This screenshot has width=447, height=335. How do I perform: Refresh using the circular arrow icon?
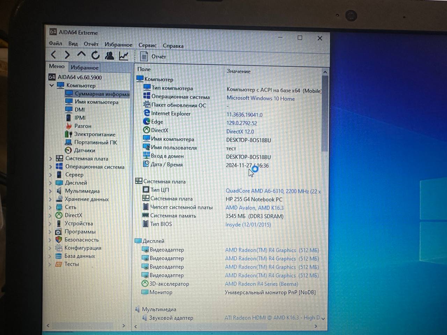pos(95,55)
